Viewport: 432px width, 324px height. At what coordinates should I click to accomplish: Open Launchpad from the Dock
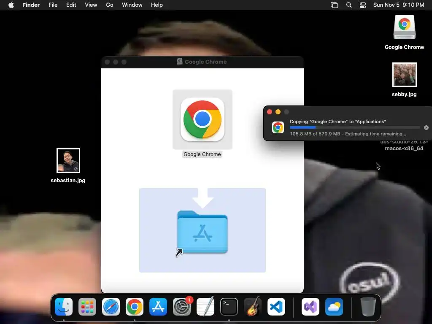coord(87,307)
